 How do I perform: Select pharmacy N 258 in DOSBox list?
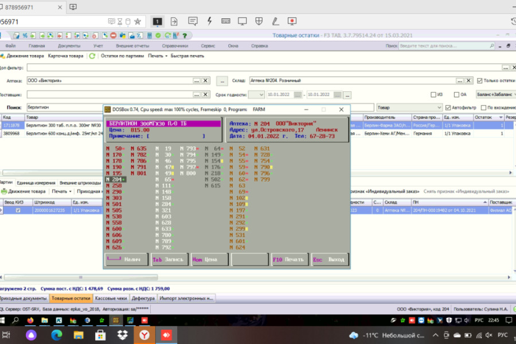pyautogui.click(x=114, y=186)
